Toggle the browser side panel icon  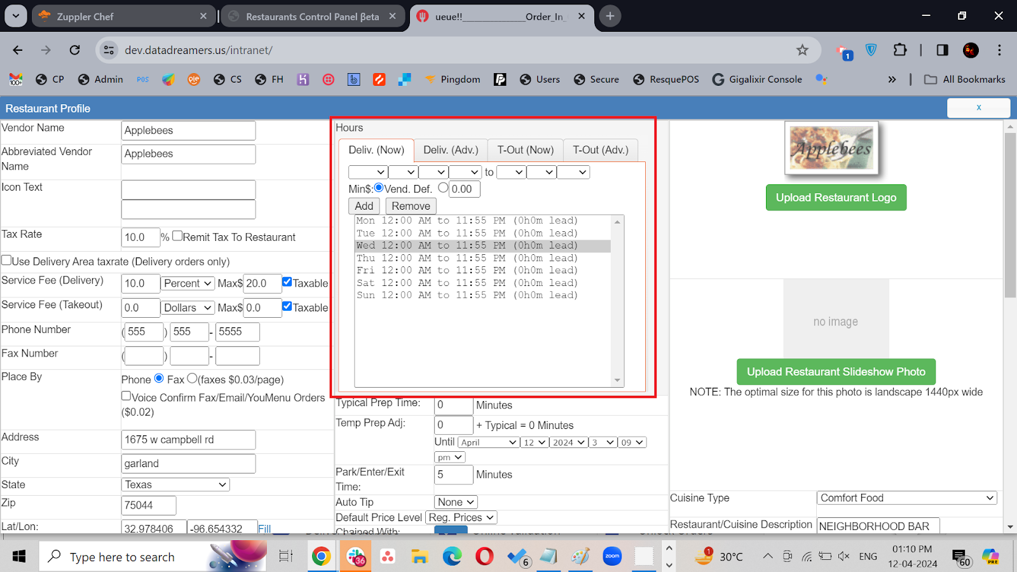pyautogui.click(x=942, y=50)
